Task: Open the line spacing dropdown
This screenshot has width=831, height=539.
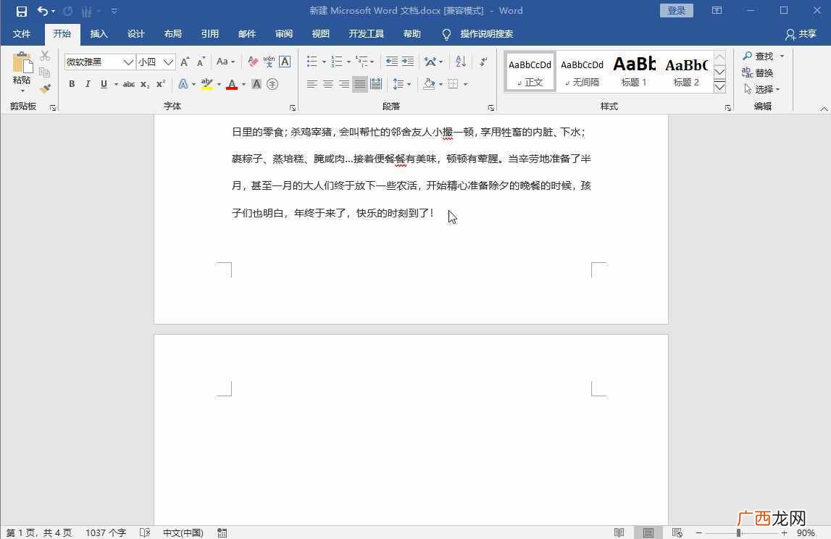Action: 401,84
